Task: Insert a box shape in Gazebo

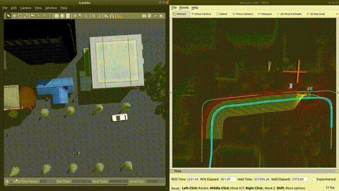Action: [57, 16]
